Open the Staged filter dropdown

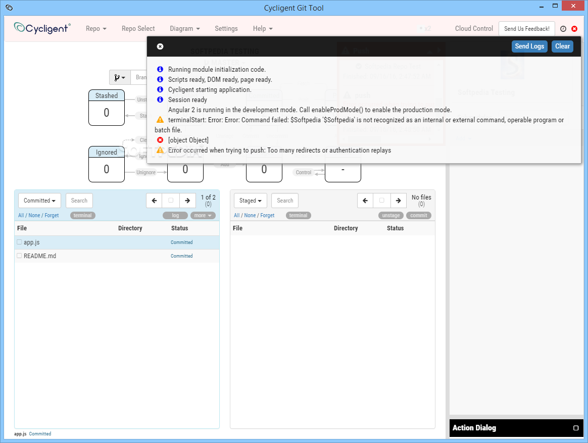coord(251,201)
